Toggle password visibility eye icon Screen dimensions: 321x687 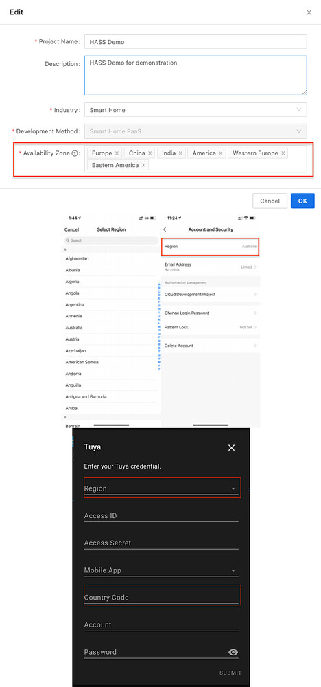pos(233,653)
